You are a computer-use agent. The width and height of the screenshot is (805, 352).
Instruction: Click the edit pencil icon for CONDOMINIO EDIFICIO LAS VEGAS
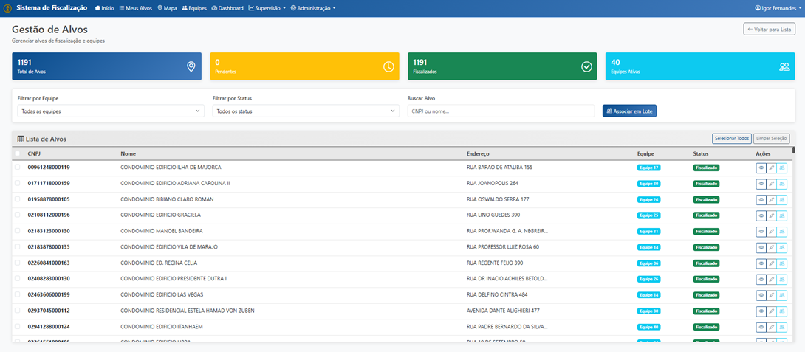tap(771, 295)
